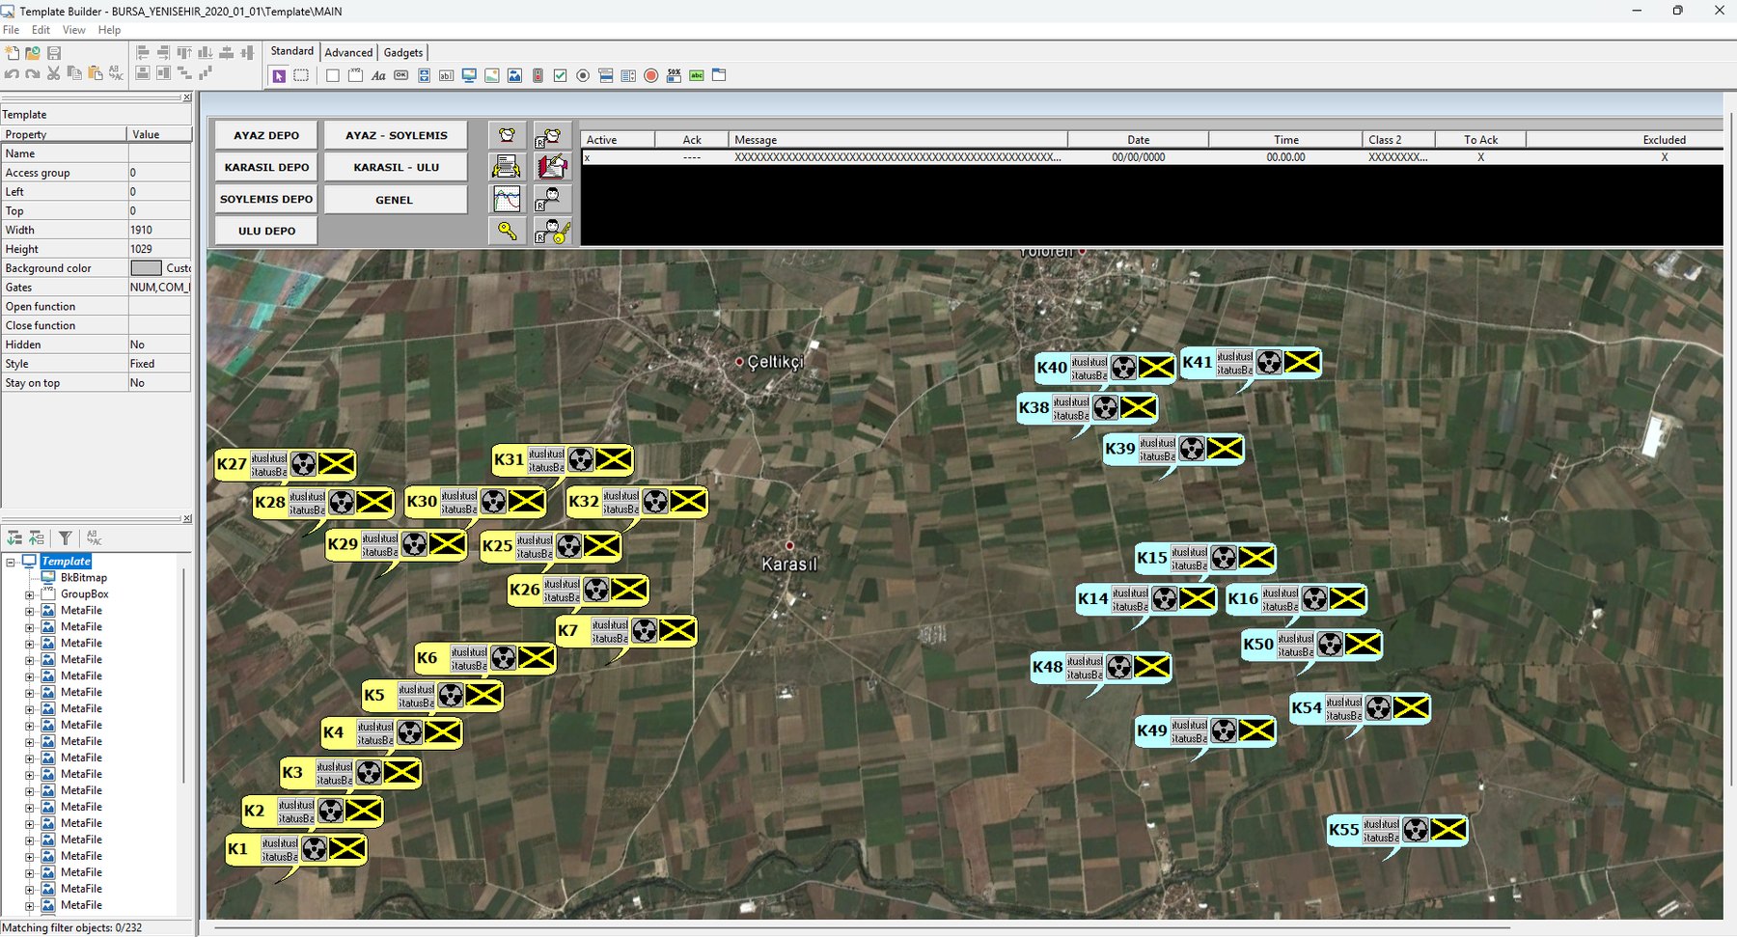
Task: Choose the dashed rectangle selection tool
Action: click(301, 75)
